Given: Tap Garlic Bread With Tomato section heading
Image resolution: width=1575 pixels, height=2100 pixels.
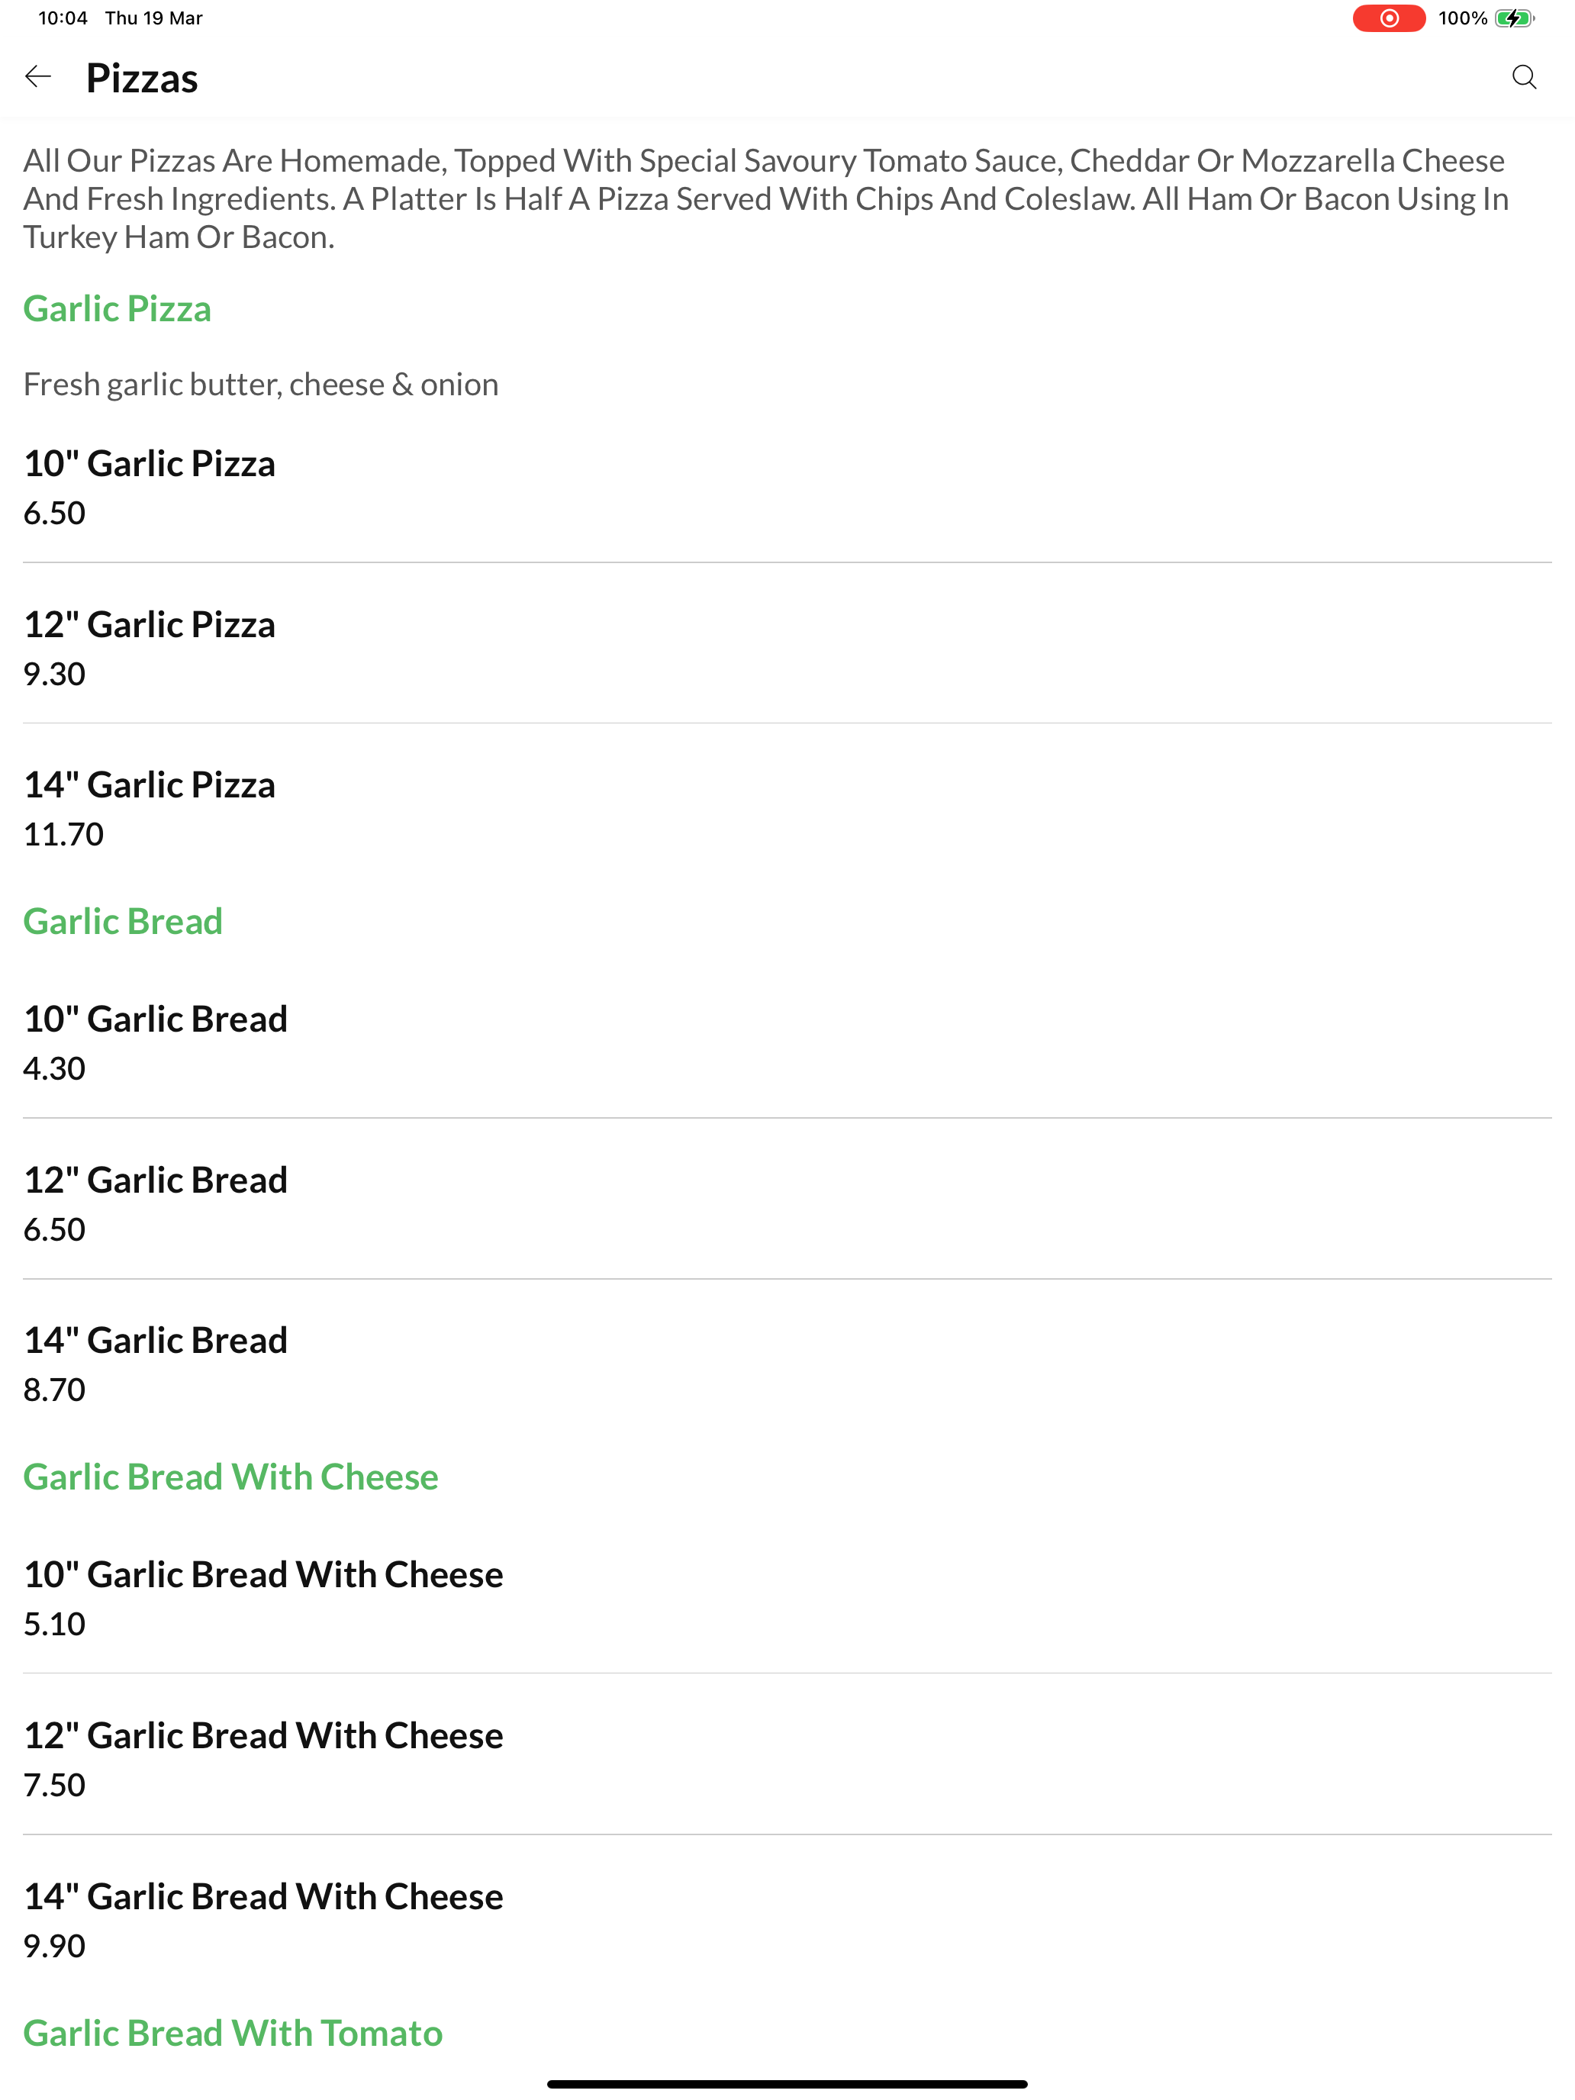Looking at the screenshot, I should [233, 2033].
